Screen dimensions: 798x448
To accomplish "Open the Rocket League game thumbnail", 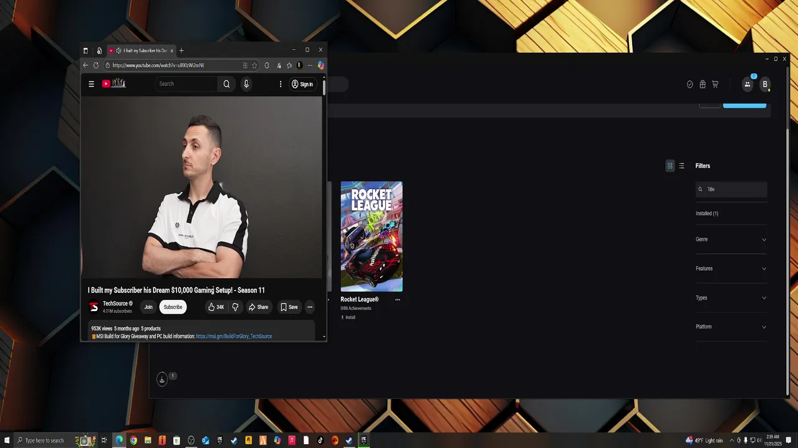I will point(372,236).
